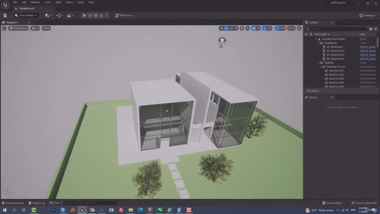
Task: Open the Window menu
Action: (x=35, y=2)
